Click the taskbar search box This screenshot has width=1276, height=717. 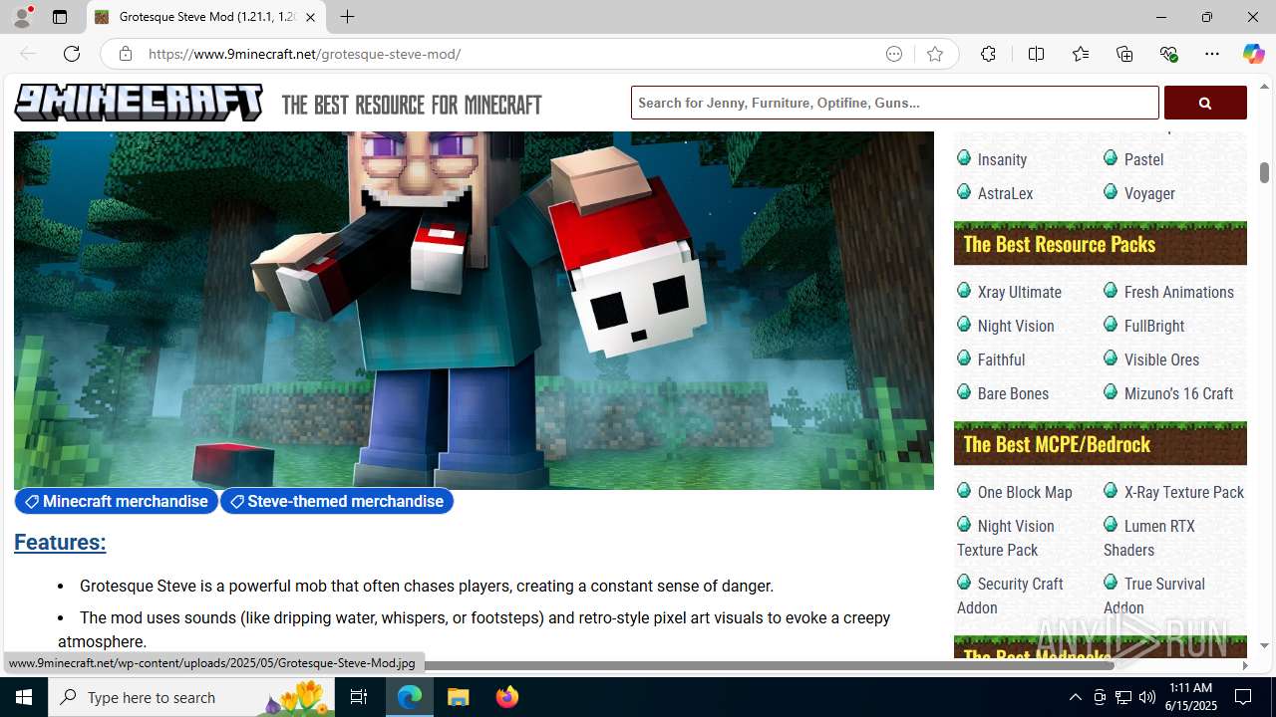tap(191, 697)
